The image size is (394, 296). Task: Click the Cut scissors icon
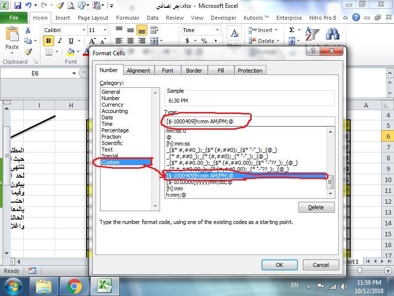pos(28,30)
